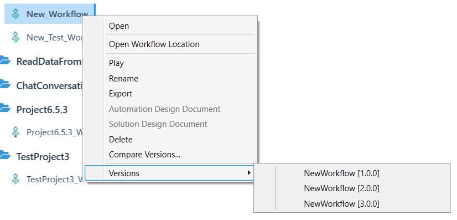Click the Solution Design Document entry

pyautogui.click(x=180, y=124)
